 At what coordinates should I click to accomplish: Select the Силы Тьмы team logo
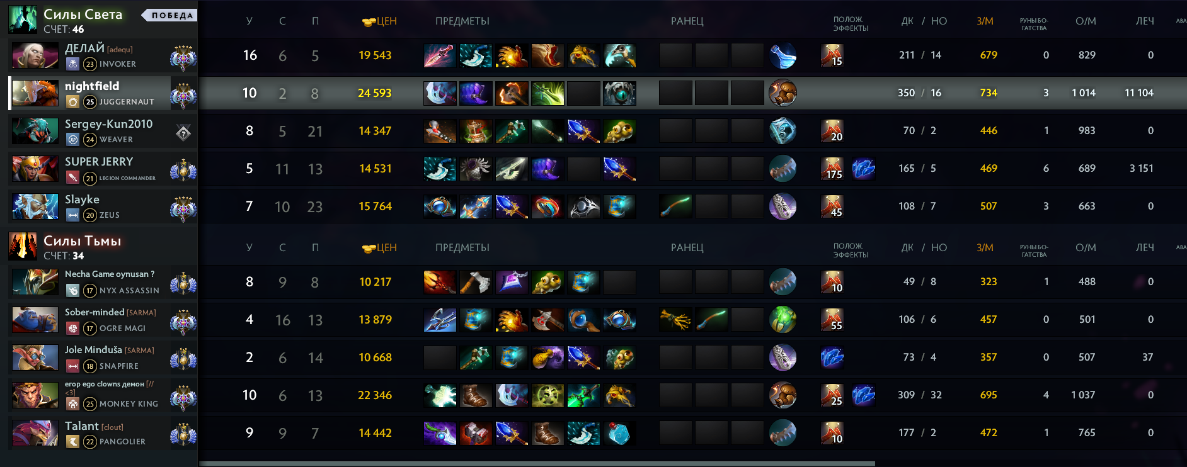pos(23,246)
